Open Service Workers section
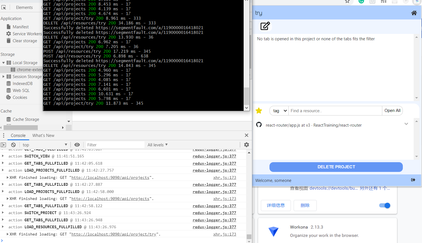The height and width of the screenshot is (243, 422). [x=24, y=34]
